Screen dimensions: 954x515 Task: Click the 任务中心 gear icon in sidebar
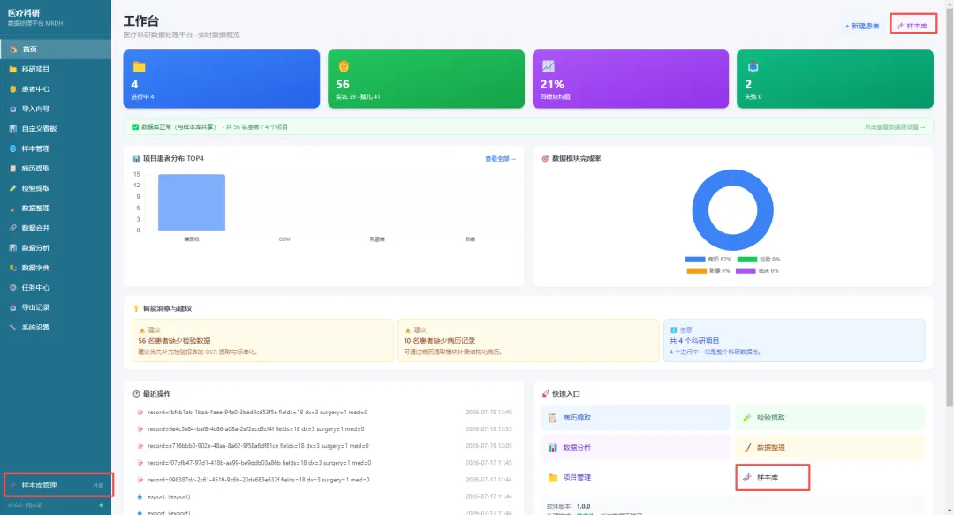point(12,288)
